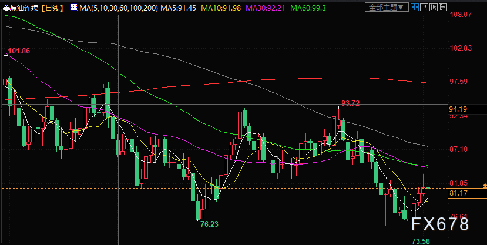
Task: Click the MA indicator chart icon
Action: 74,7
